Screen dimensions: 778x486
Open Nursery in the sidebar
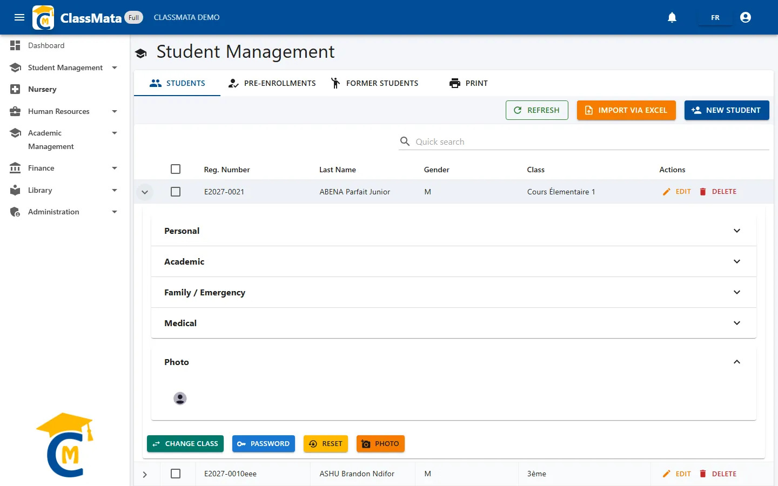[x=65, y=89]
